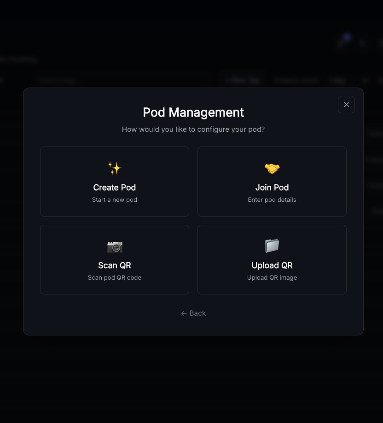This screenshot has width=383, height=423.
Task: Click the left arrow beside Back
Action: (x=184, y=313)
